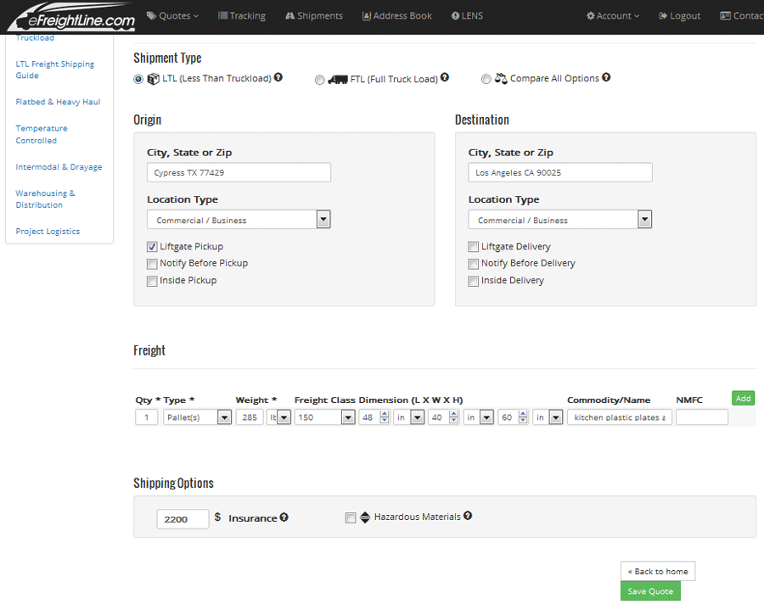Viewport: 764px width, 604px height.
Task: Click the Compare scales icon
Action: (x=501, y=78)
